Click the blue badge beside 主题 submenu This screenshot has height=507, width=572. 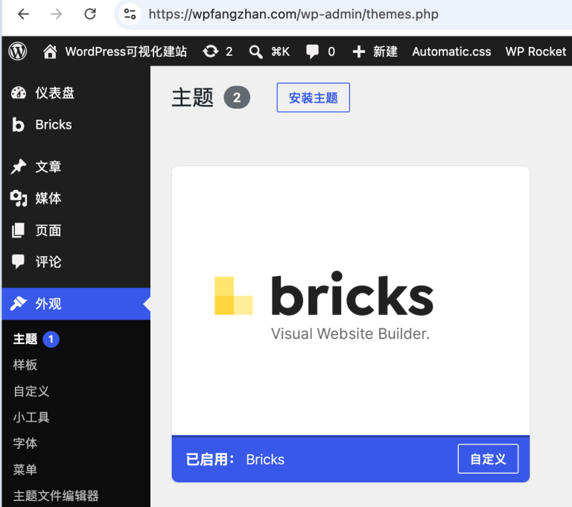click(x=51, y=339)
